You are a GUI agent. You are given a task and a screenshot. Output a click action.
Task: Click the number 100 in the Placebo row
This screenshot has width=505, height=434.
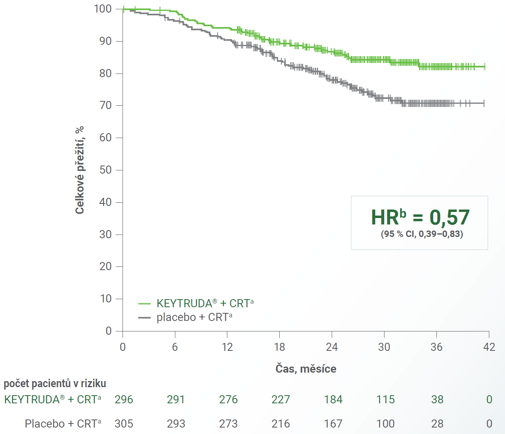tap(385, 424)
